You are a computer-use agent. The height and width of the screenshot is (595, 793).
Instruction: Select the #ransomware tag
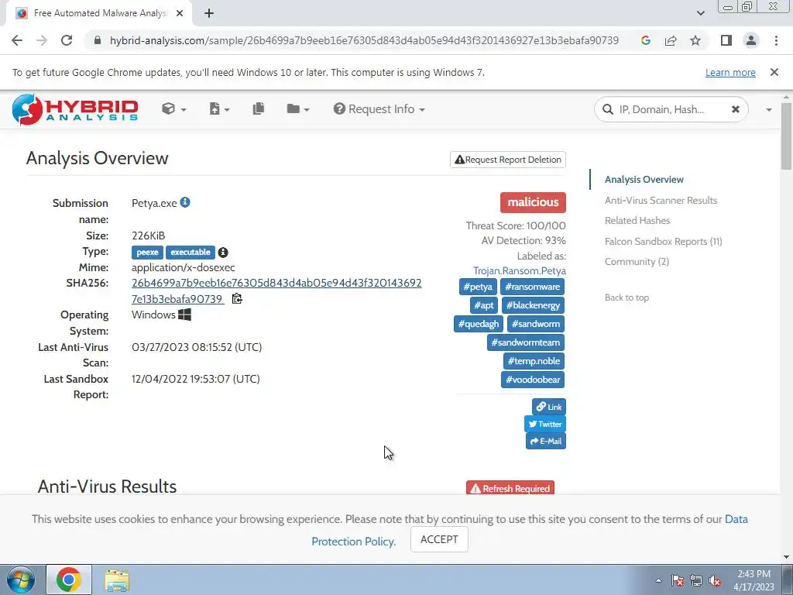click(533, 287)
